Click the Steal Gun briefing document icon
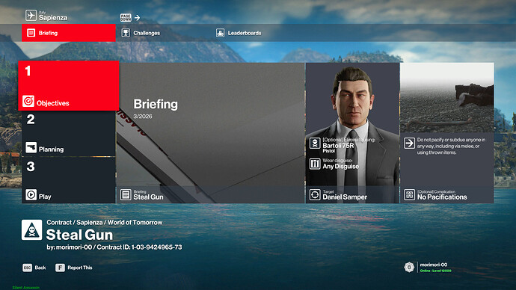This screenshot has width=516, height=290. point(126,194)
